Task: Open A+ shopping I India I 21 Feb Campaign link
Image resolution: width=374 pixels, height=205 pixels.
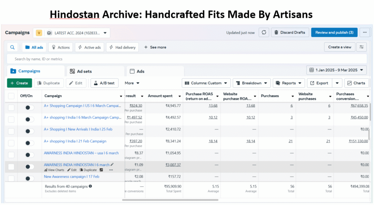Action: coord(75,141)
